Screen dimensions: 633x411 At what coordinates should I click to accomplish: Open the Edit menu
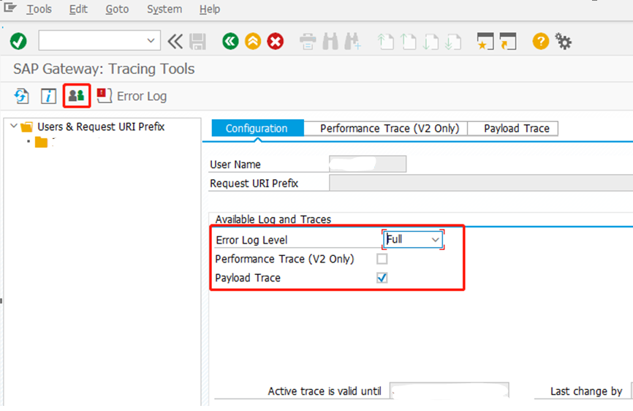click(x=78, y=9)
